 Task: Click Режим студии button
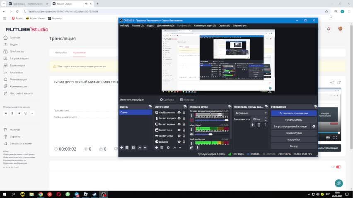[x=294, y=133]
